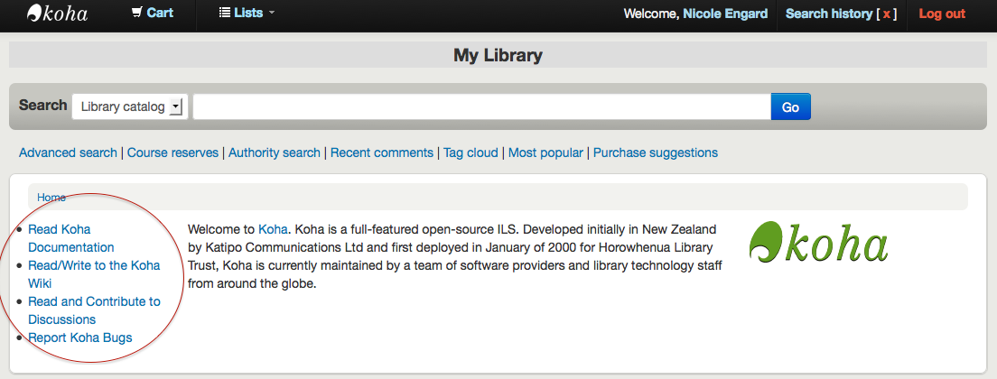Open the Cart
Screen dimensions: 997x379
(153, 13)
